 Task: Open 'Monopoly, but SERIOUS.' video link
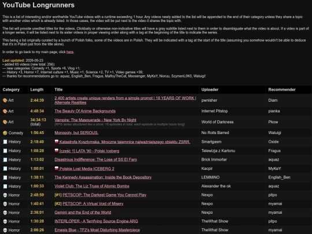point(76,133)
